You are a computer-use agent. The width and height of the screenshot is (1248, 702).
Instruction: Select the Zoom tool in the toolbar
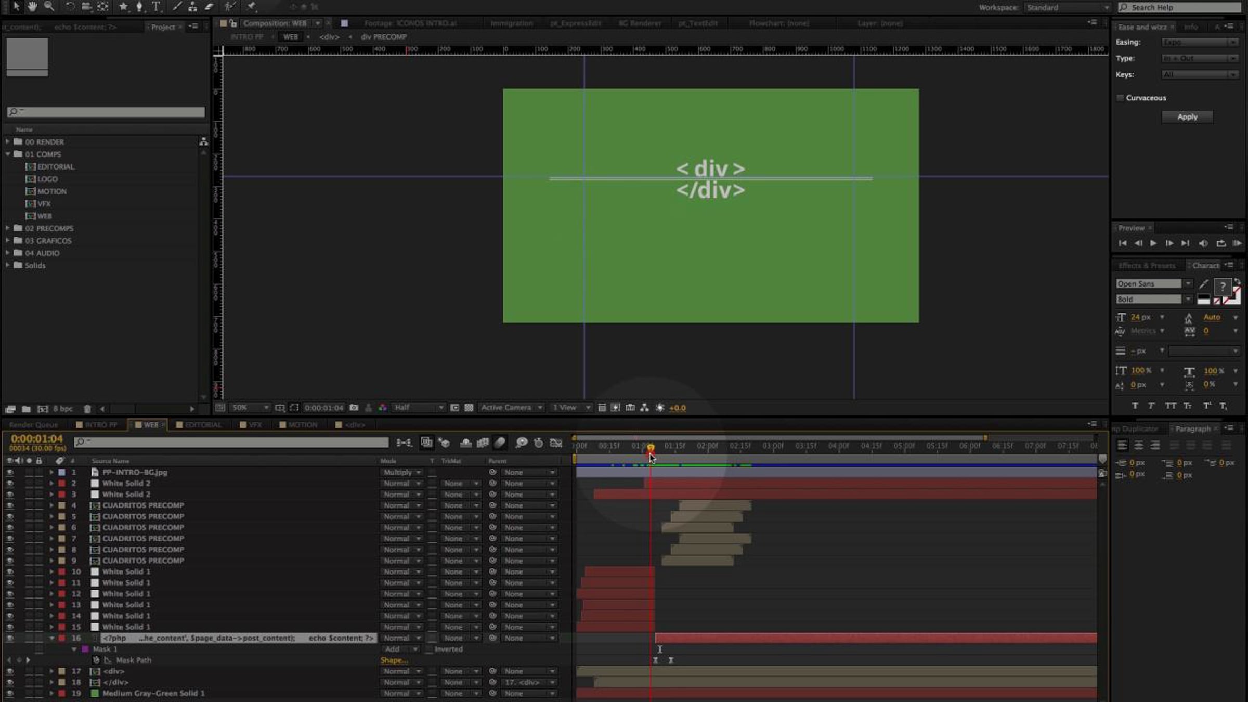[x=49, y=6]
